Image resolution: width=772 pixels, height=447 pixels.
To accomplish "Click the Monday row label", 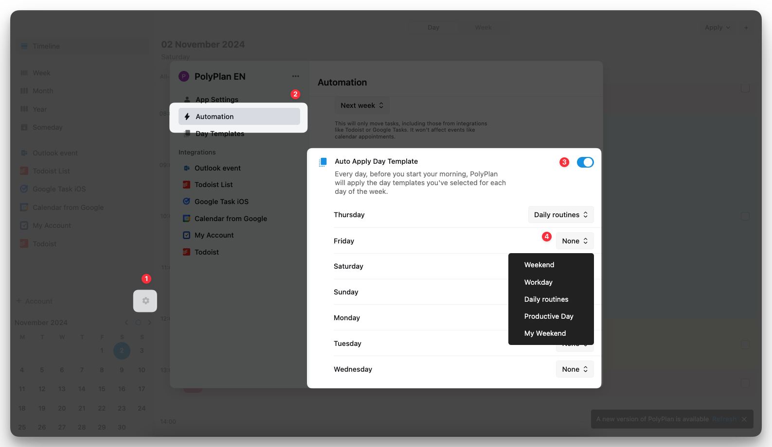I will (347, 318).
